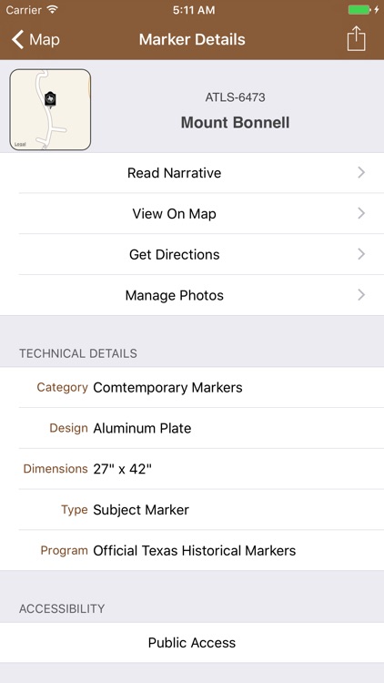Viewport: 384px width, 683px height.
Task: Open the Read Narrative row
Action: (192, 173)
